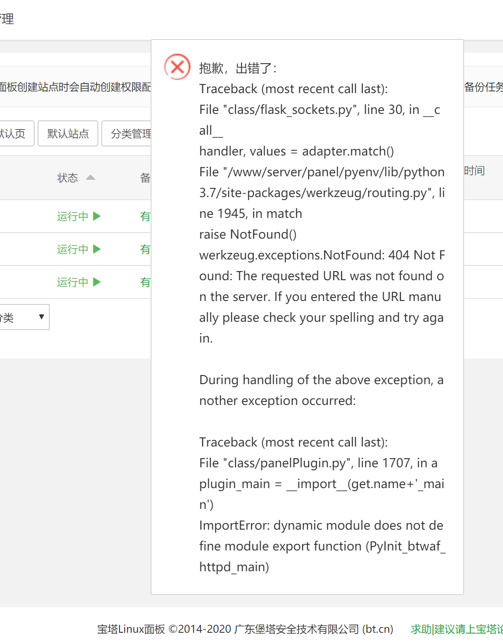The image size is (503, 644).
Task: Click the 备 column header
Action: pyautogui.click(x=145, y=178)
